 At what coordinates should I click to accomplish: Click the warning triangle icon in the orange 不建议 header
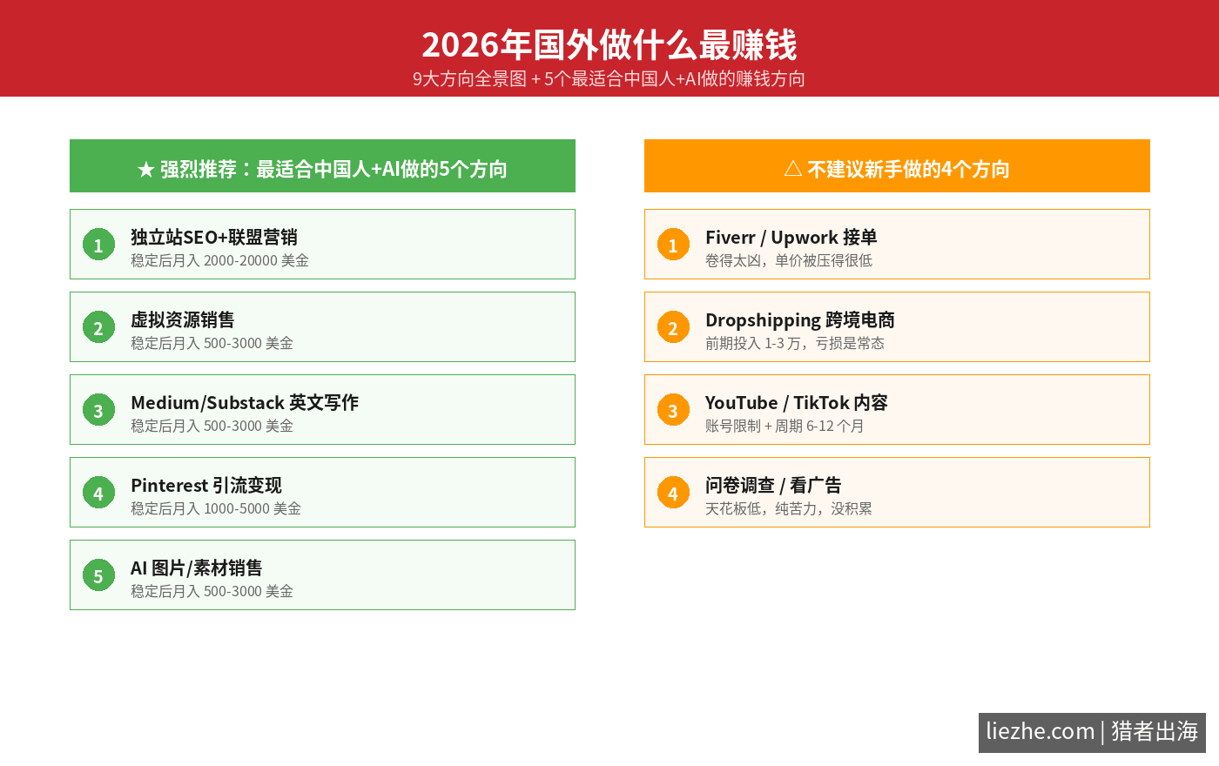(793, 168)
